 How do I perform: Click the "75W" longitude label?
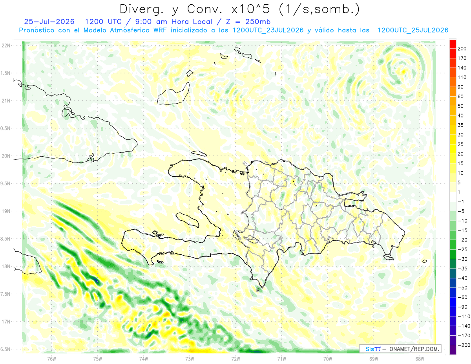click(97, 359)
